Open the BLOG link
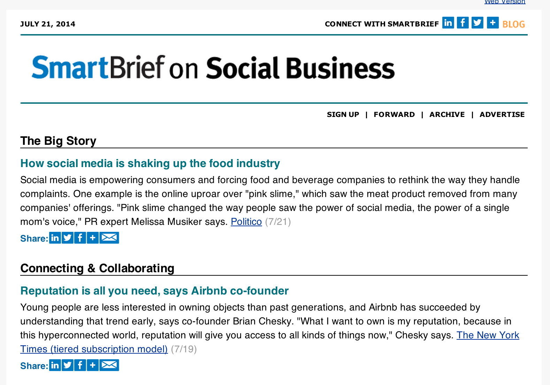550x385 pixels. (513, 24)
